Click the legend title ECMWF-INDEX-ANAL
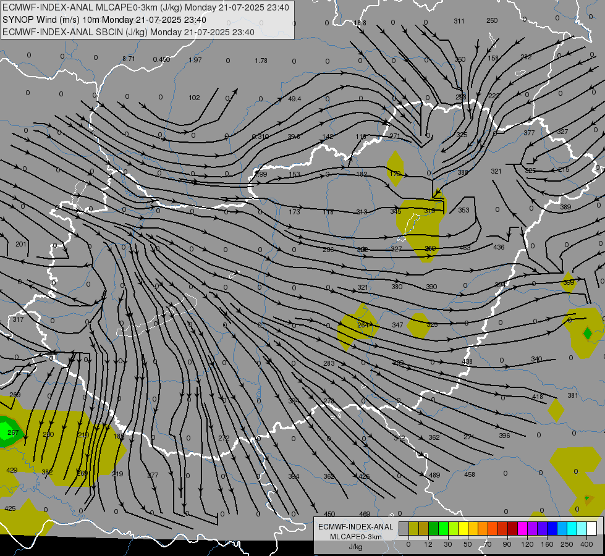 tap(355, 527)
